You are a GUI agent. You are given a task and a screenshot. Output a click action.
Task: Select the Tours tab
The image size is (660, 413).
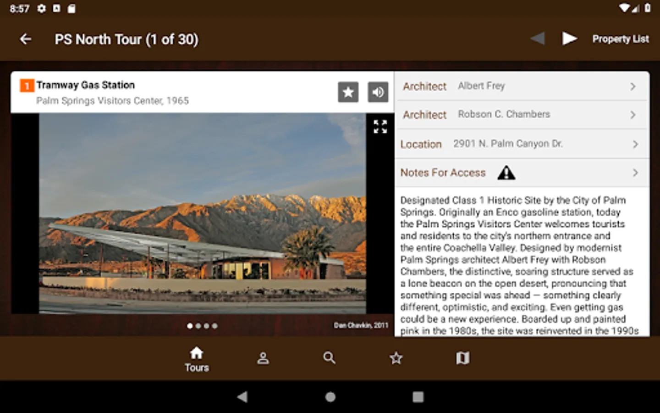tap(197, 359)
